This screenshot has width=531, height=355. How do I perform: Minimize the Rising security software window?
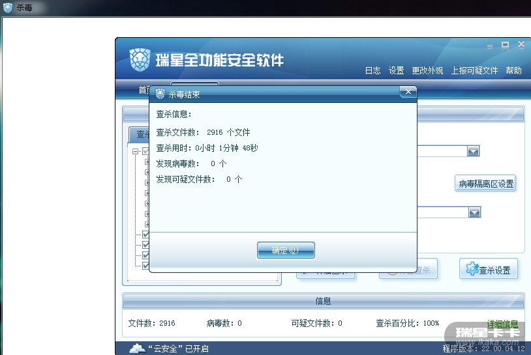pos(490,46)
